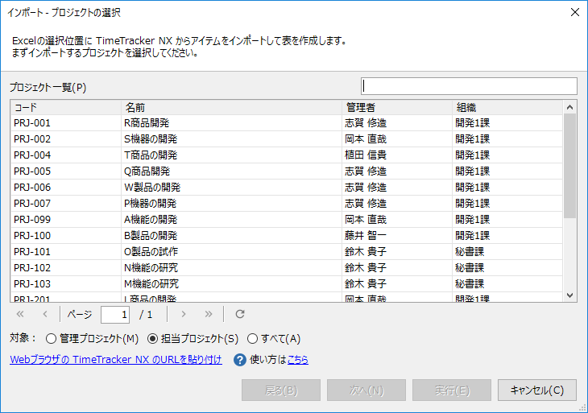Select the PRJ-004 T商品の開発 project row
The image size is (588, 413).
click(x=161, y=155)
